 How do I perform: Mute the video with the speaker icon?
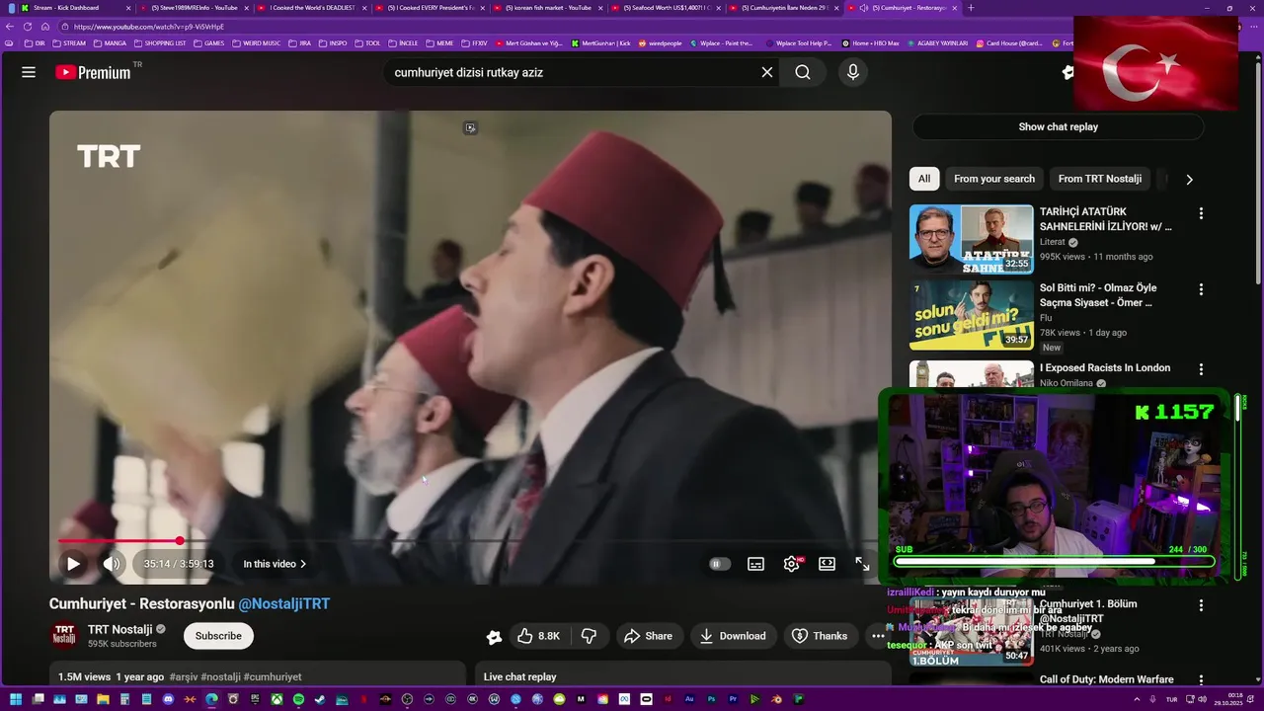coord(112,564)
